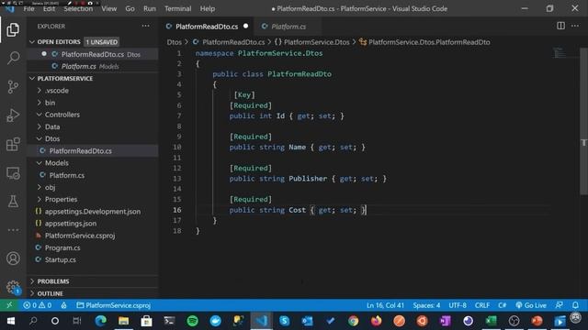Open Spotify from the taskbar

(192, 321)
